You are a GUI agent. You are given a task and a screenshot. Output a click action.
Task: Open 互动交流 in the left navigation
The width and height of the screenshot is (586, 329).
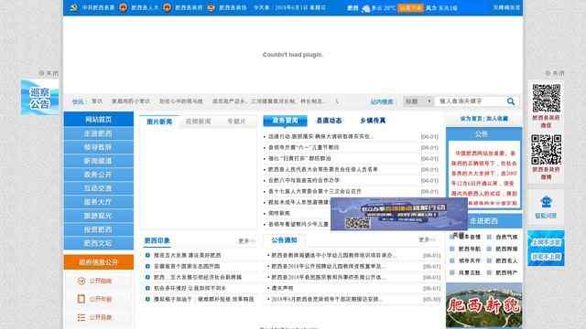click(98, 188)
